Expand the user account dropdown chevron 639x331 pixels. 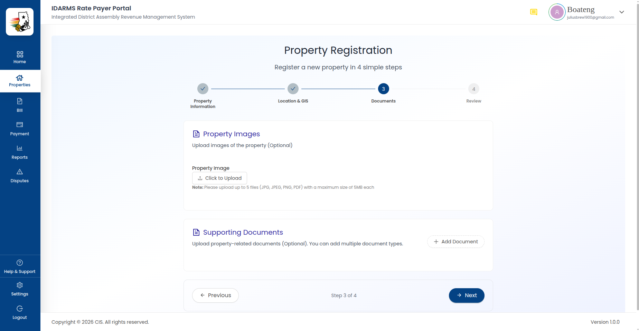622,12
